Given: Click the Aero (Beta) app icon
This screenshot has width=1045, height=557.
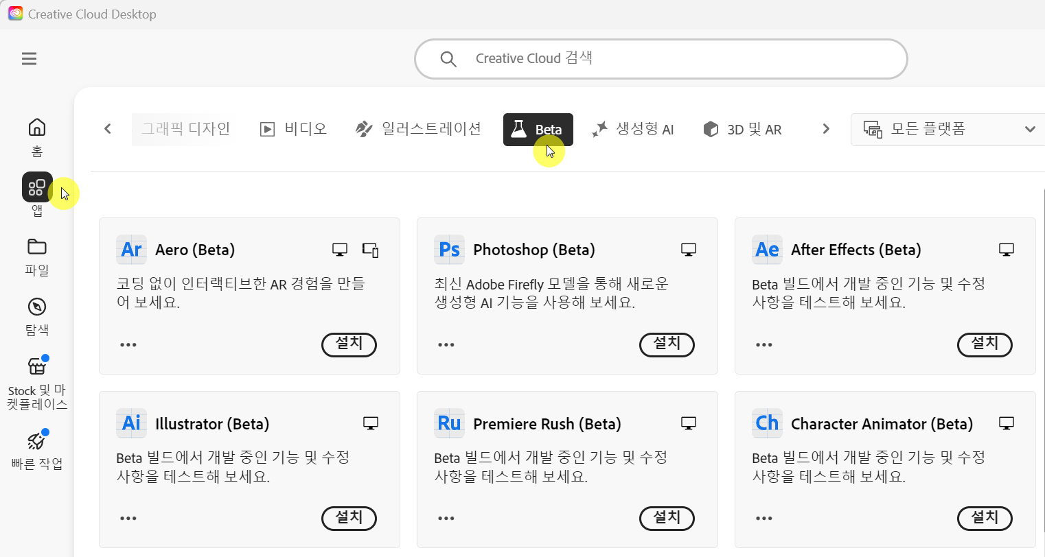Looking at the screenshot, I should coord(131,250).
